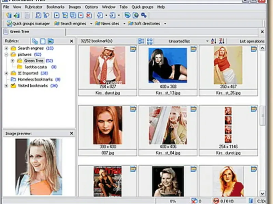Expand the Search engines rubric
Screen dimensions: 273x204
6,48
